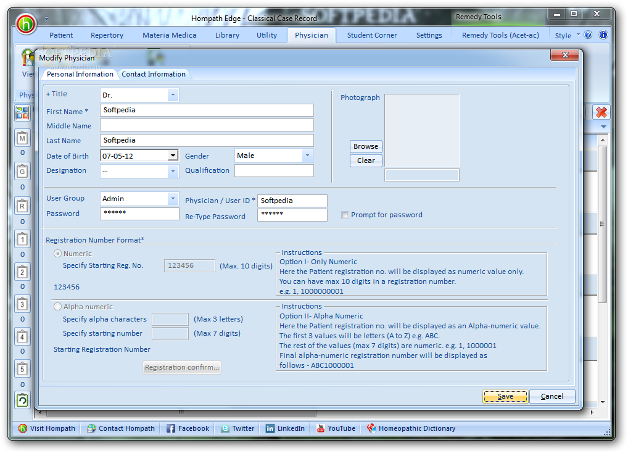Click the Middle Name input field
The height and width of the screenshot is (453, 628).
click(207, 125)
